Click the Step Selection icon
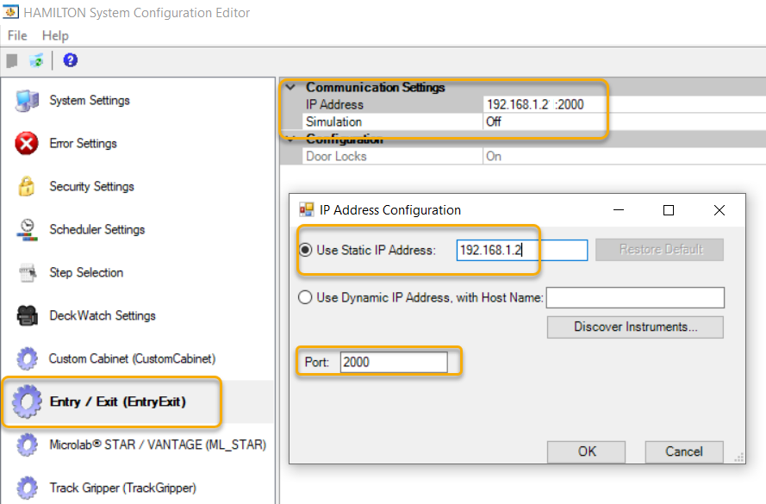Image resolution: width=766 pixels, height=504 pixels. point(28,272)
